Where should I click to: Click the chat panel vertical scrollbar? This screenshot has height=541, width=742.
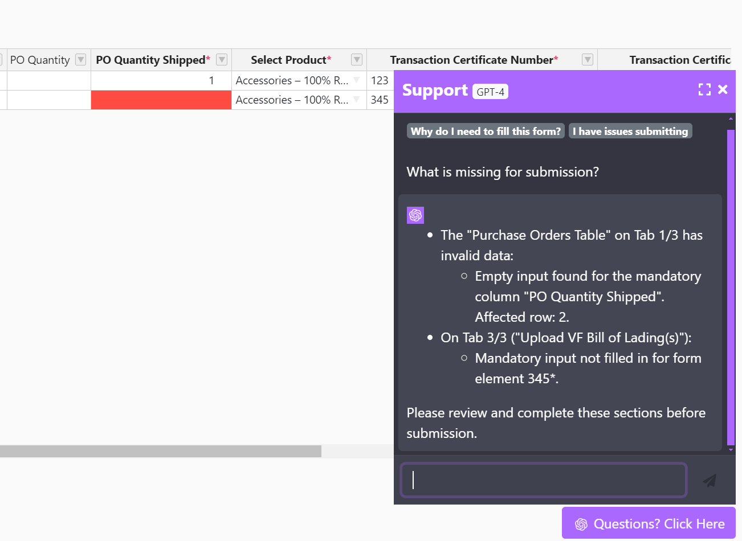(730, 285)
